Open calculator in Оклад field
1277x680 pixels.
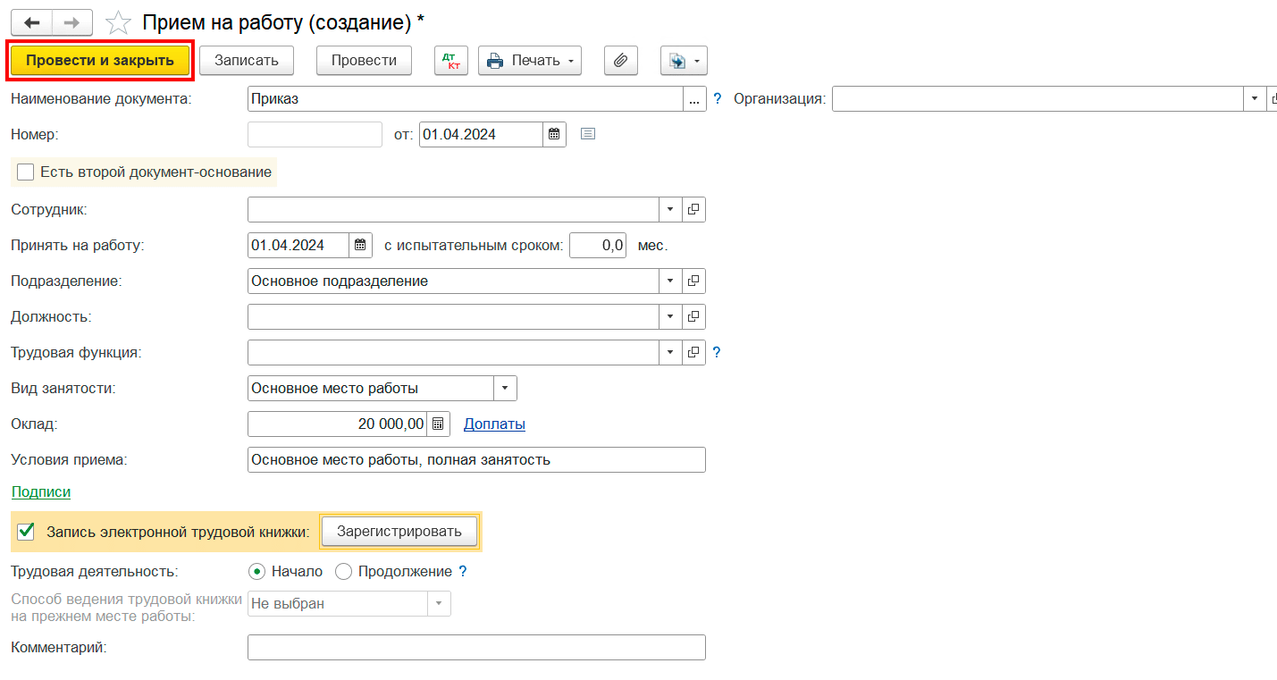[x=438, y=424]
